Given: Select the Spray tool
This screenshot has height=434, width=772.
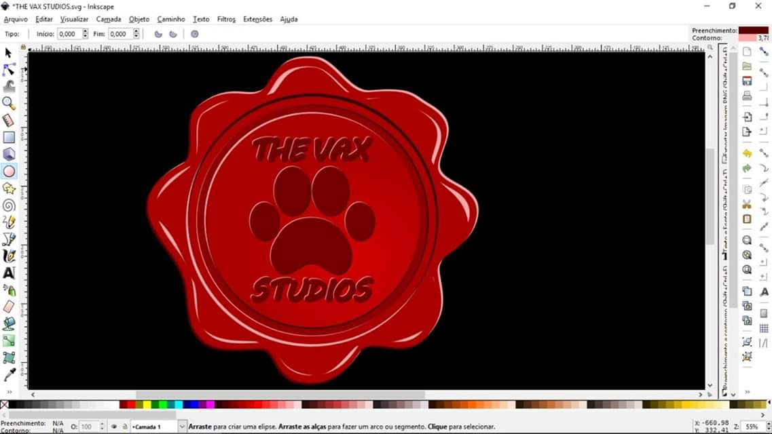Looking at the screenshot, I should (8, 290).
